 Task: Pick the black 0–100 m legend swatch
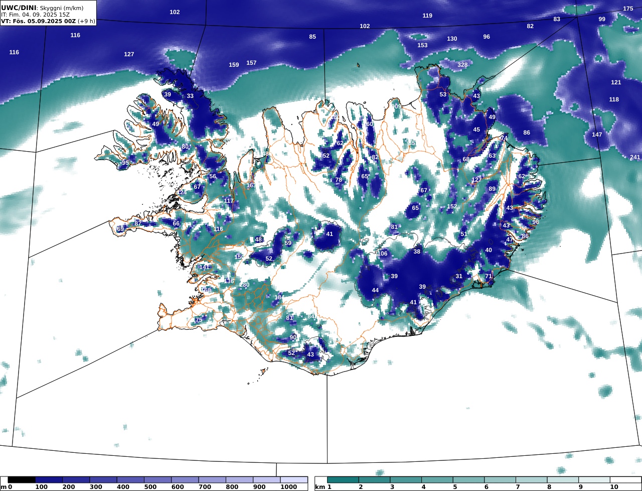pyautogui.click(x=22, y=480)
